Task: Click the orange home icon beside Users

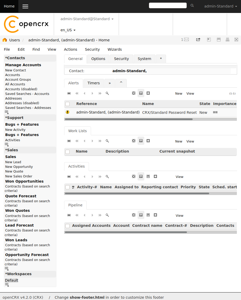Action: click(5, 40)
